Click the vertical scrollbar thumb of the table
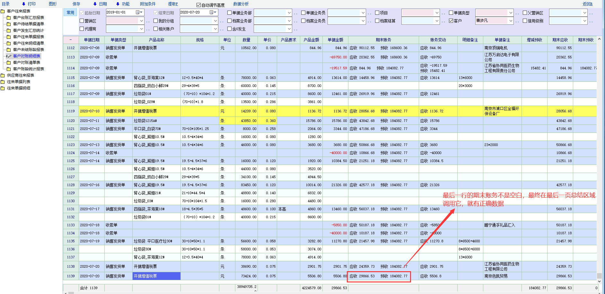The image size is (605, 294). point(599,276)
